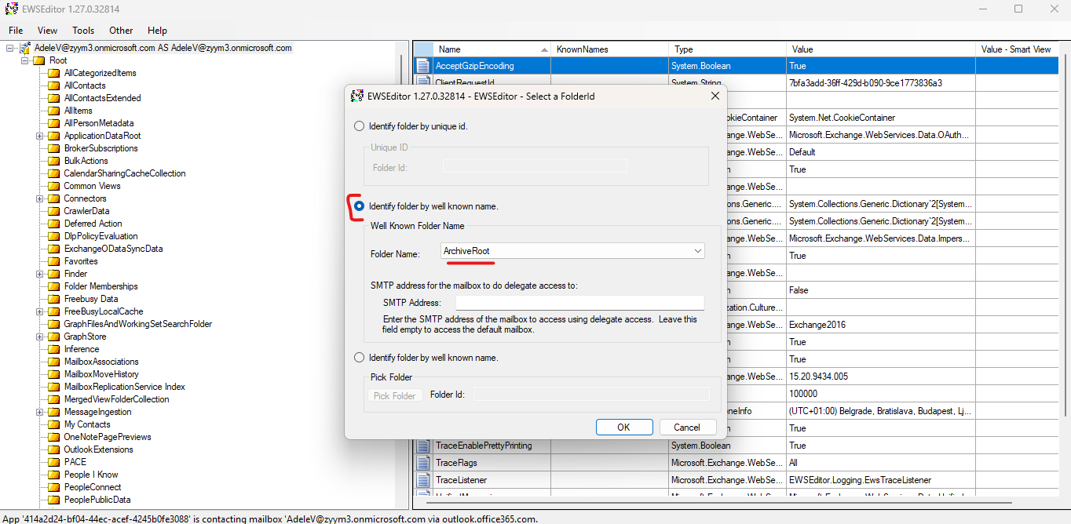Click the Root folder icon
This screenshot has height=524, width=1071.
[39, 60]
